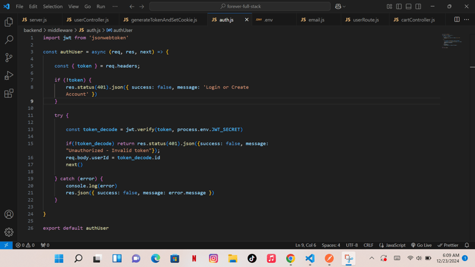The width and height of the screenshot is (475, 267).
Task: Click the split editor right icon
Action: (457, 20)
